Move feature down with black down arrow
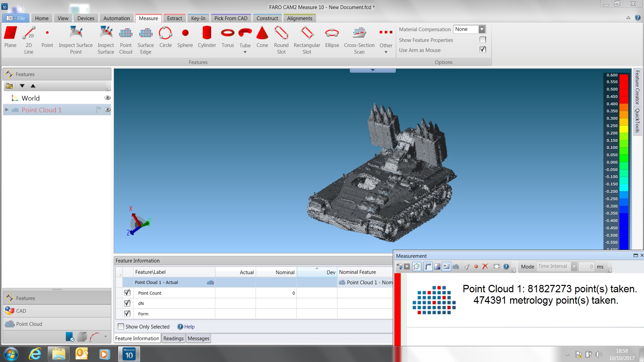Viewport: 644px width, 362px height. click(22, 86)
